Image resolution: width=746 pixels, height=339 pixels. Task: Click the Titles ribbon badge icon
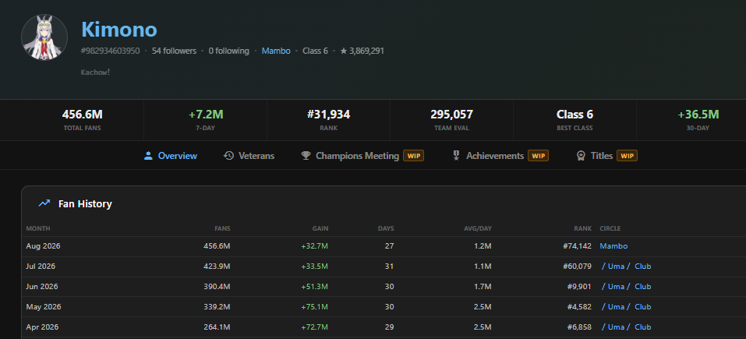[581, 156]
